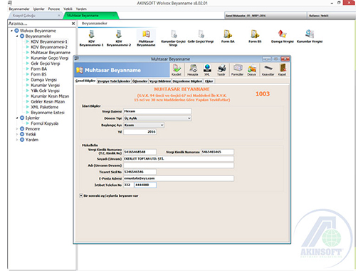The height and width of the screenshot is (271, 363).
Task: Open the Pencere menu
Action: (x=54, y=9)
